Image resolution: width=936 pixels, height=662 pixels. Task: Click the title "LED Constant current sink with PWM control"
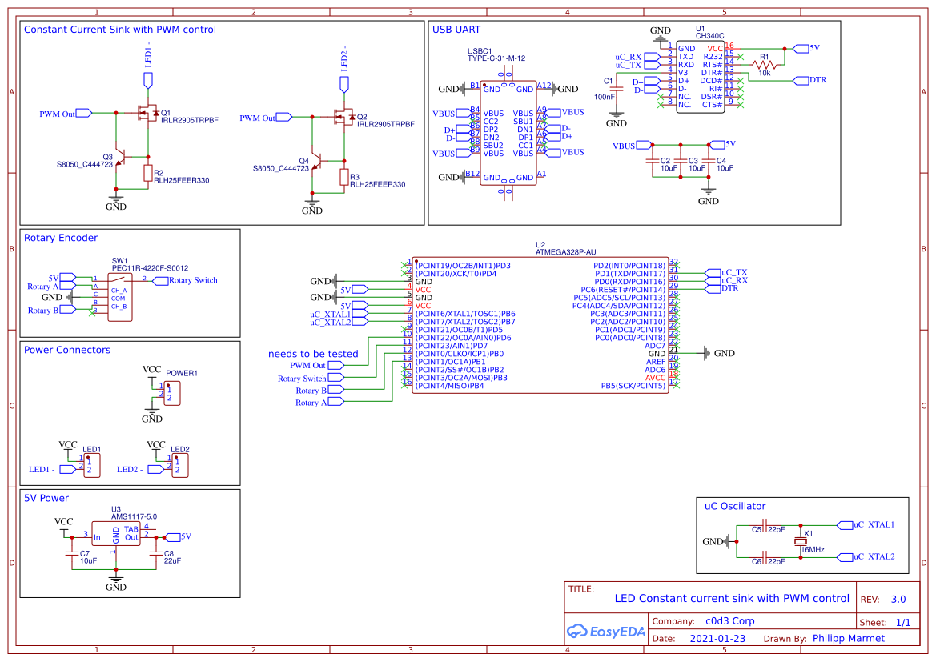point(732,598)
